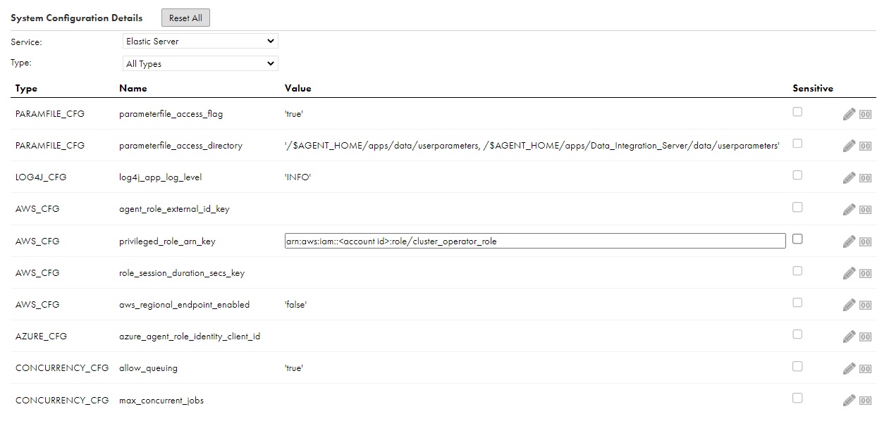Click pencil icon for max_concurrent_jobs
This screenshot has height=421, width=889.
coord(849,401)
